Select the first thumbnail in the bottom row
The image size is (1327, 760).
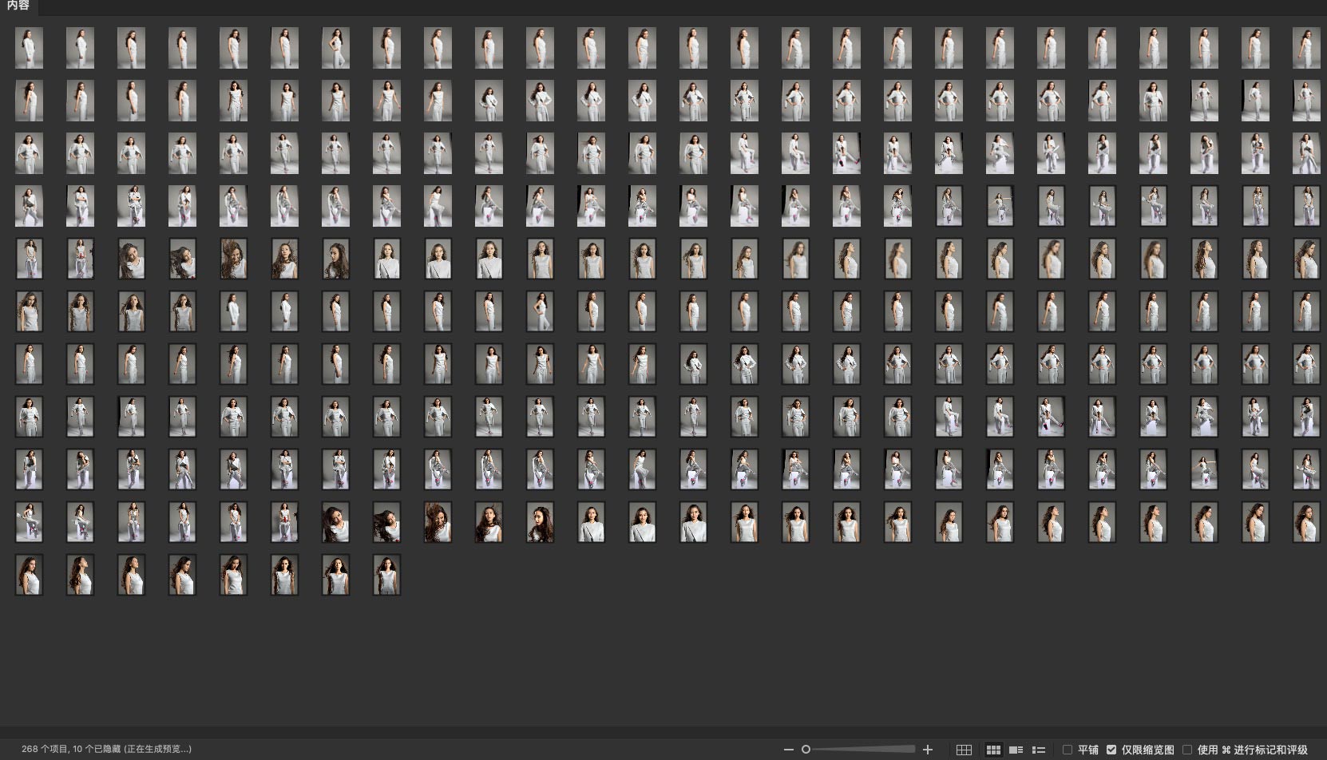coord(30,575)
